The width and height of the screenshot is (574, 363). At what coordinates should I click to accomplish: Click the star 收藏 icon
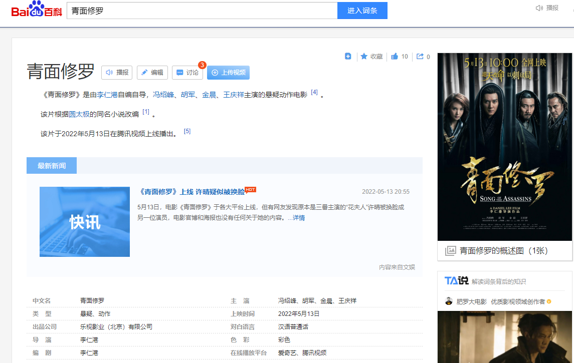[364, 56]
